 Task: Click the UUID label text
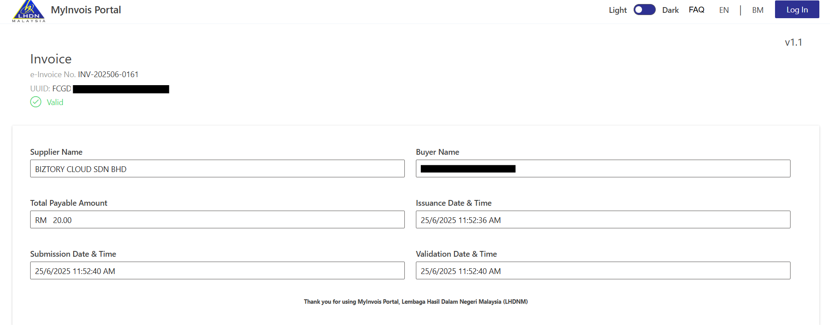pyautogui.click(x=40, y=89)
